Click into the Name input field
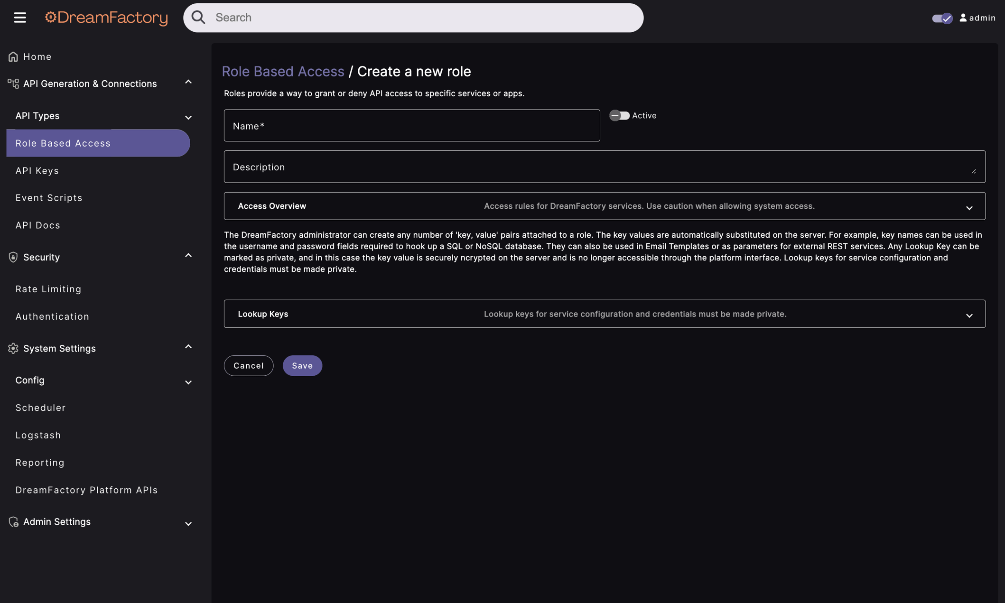Image resolution: width=1005 pixels, height=603 pixels. click(411, 126)
